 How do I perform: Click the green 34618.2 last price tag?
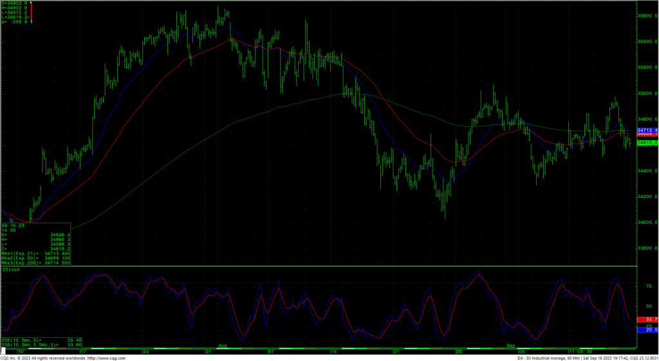click(x=646, y=143)
